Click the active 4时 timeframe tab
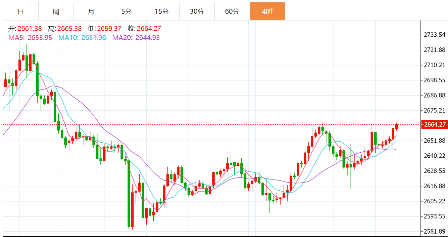Screen dimensions: 448x237 pos(267,11)
